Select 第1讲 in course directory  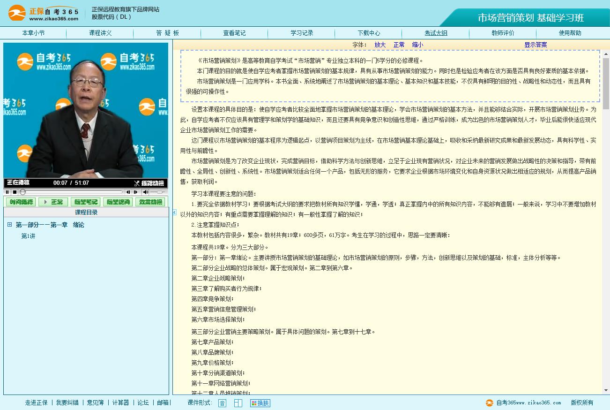[x=28, y=236]
